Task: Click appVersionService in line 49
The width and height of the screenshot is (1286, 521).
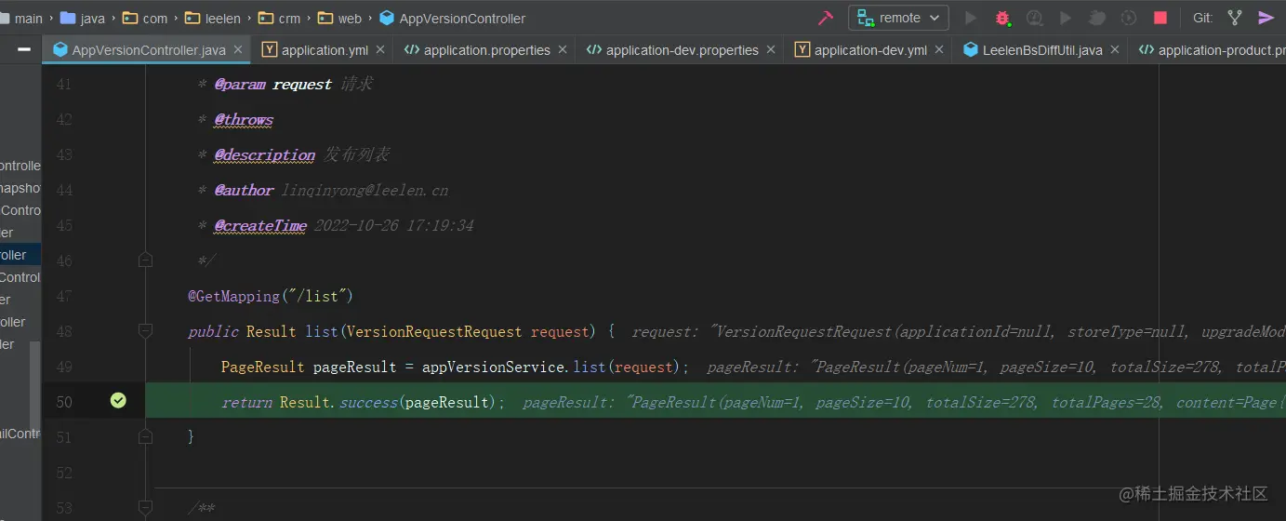Action: point(493,367)
